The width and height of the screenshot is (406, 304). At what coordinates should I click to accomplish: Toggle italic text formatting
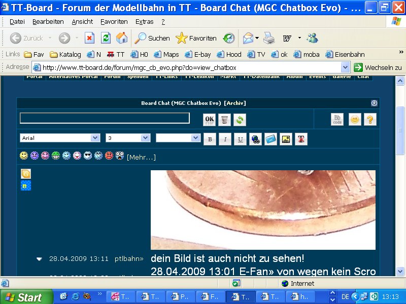(225, 139)
